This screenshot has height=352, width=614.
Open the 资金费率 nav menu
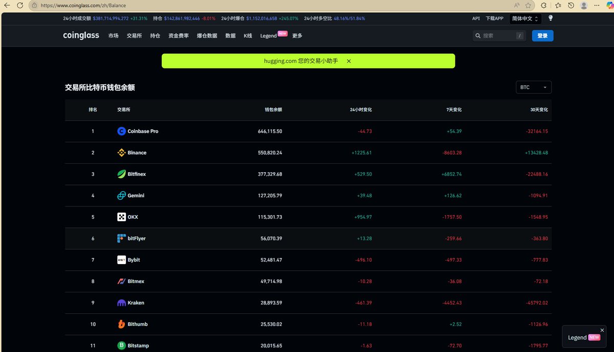tap(179, 36)
